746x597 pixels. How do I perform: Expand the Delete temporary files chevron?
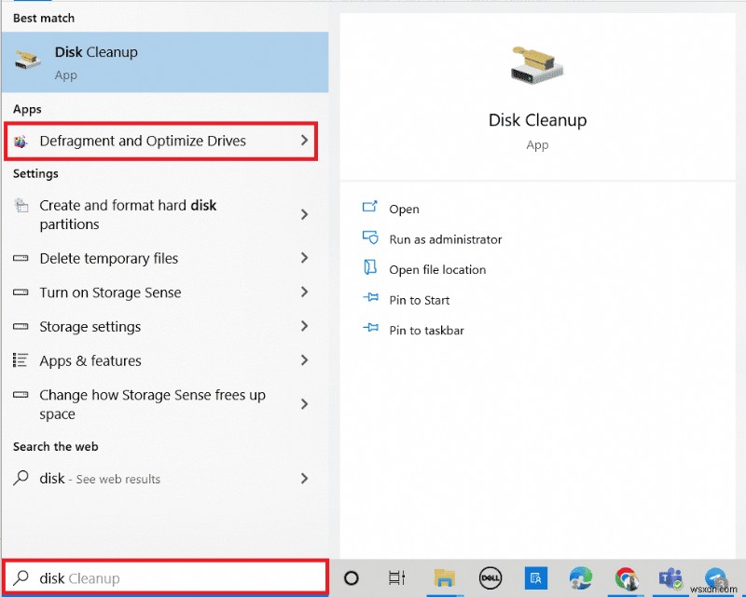click(x=304, y=258)
